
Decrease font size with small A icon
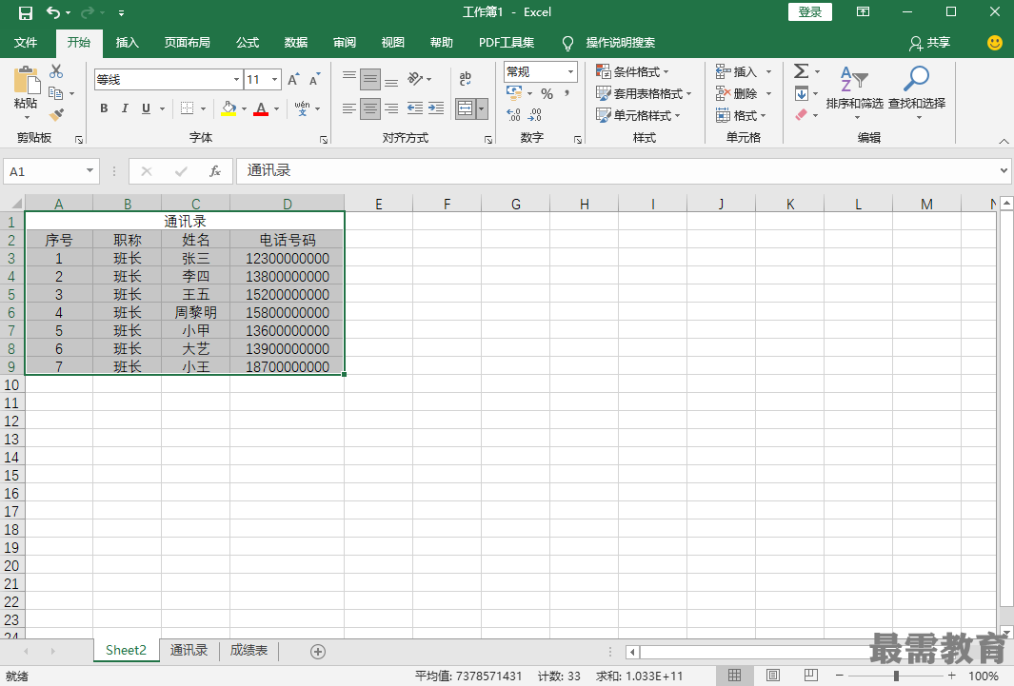coord(314,80)
